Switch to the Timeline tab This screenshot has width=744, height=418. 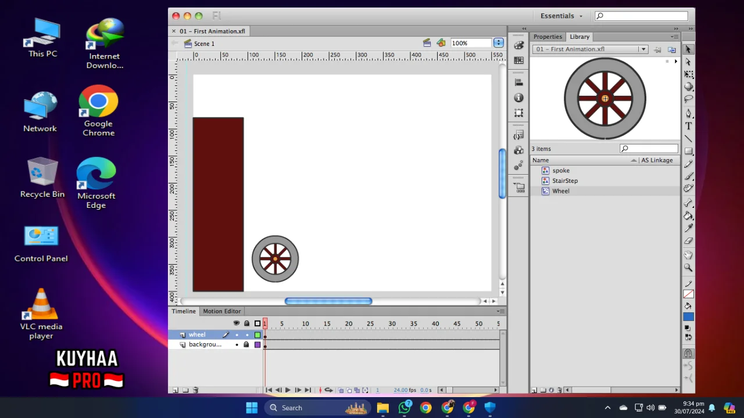(x=184, y=311)
